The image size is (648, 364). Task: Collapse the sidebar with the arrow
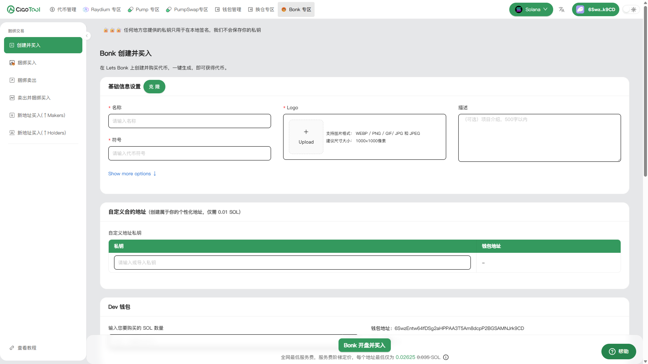click(x=87, y=36)
